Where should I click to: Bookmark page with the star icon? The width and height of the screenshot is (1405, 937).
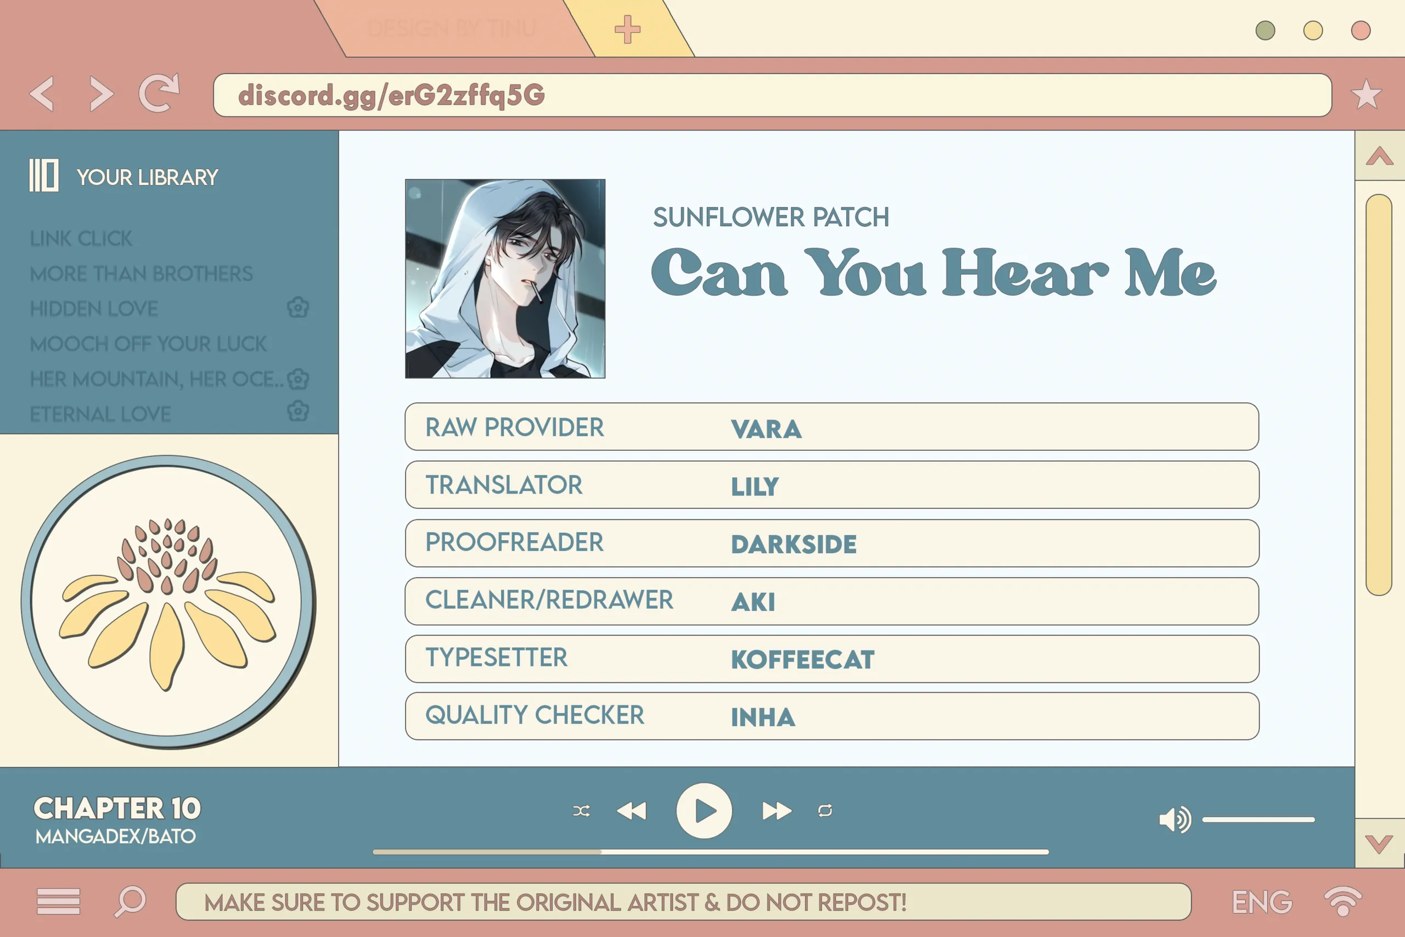(1365, 94)
